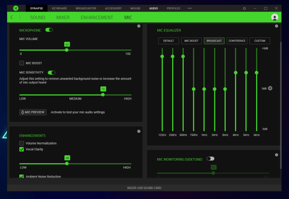The image size is (289, 199).
Task: Select the Conference equalizer preset
Action: point(237,41)
